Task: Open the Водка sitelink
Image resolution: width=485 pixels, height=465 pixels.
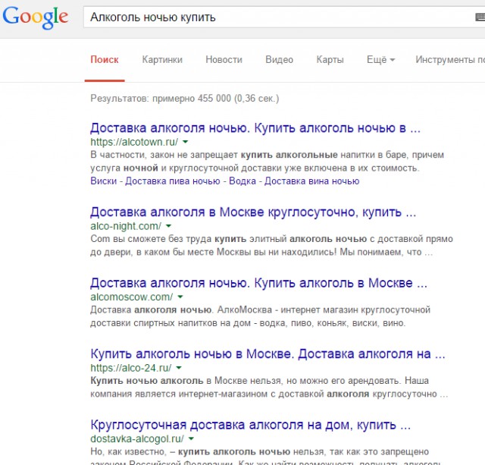Action: [x=242, y=181]
